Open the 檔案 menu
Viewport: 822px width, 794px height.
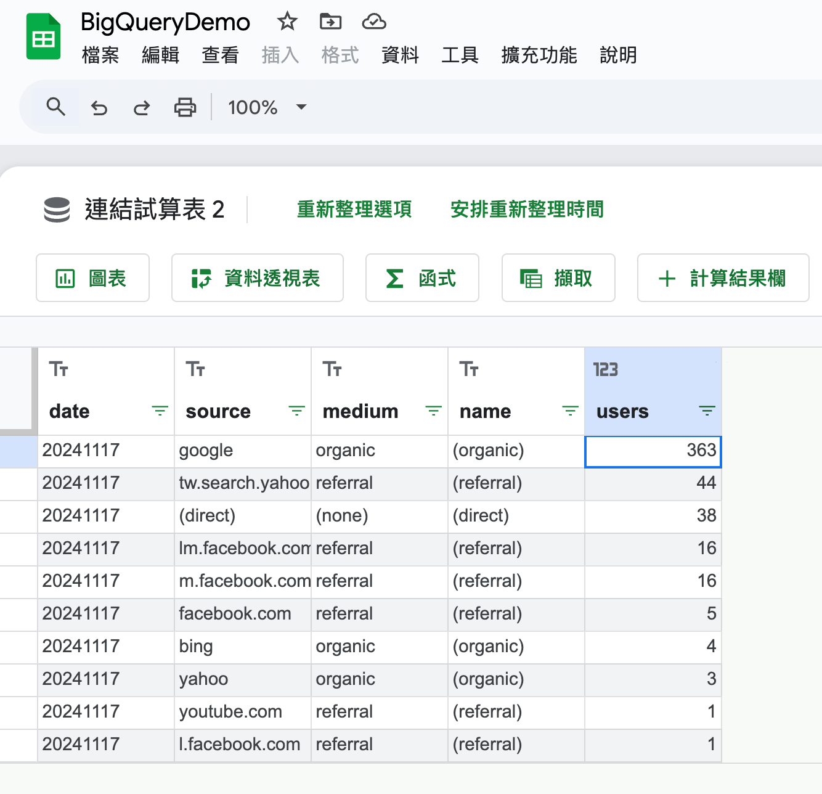(100, 55)
